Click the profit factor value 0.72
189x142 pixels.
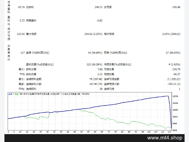click(x=22, y=20)
